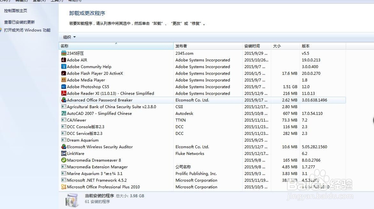
Task: Select the AutoCAD 2007 icon
Action: coord(64,114)
